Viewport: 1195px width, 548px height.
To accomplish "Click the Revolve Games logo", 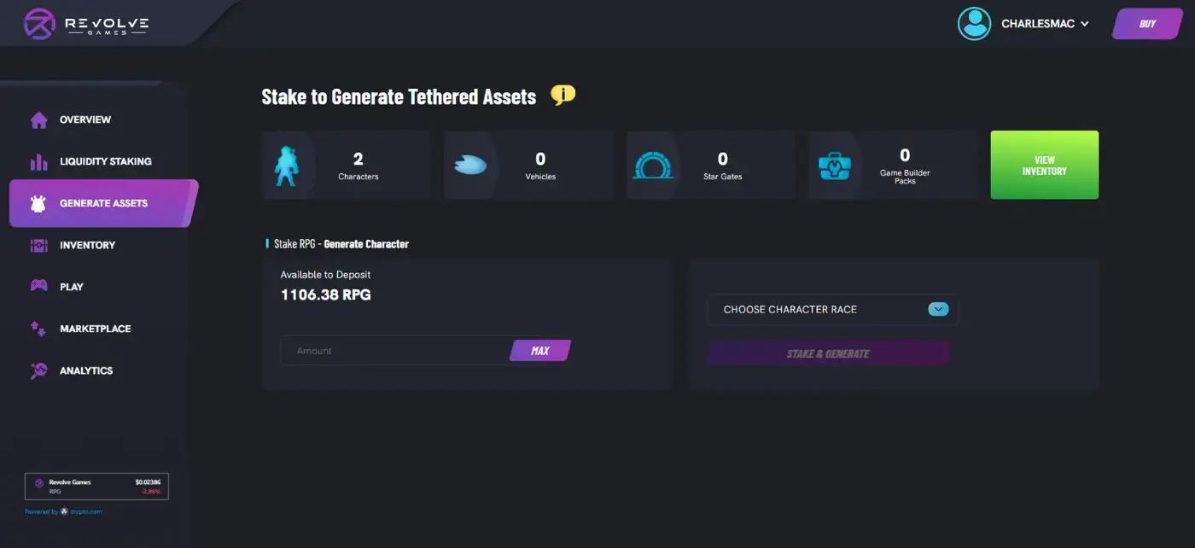I will point(85,25).
